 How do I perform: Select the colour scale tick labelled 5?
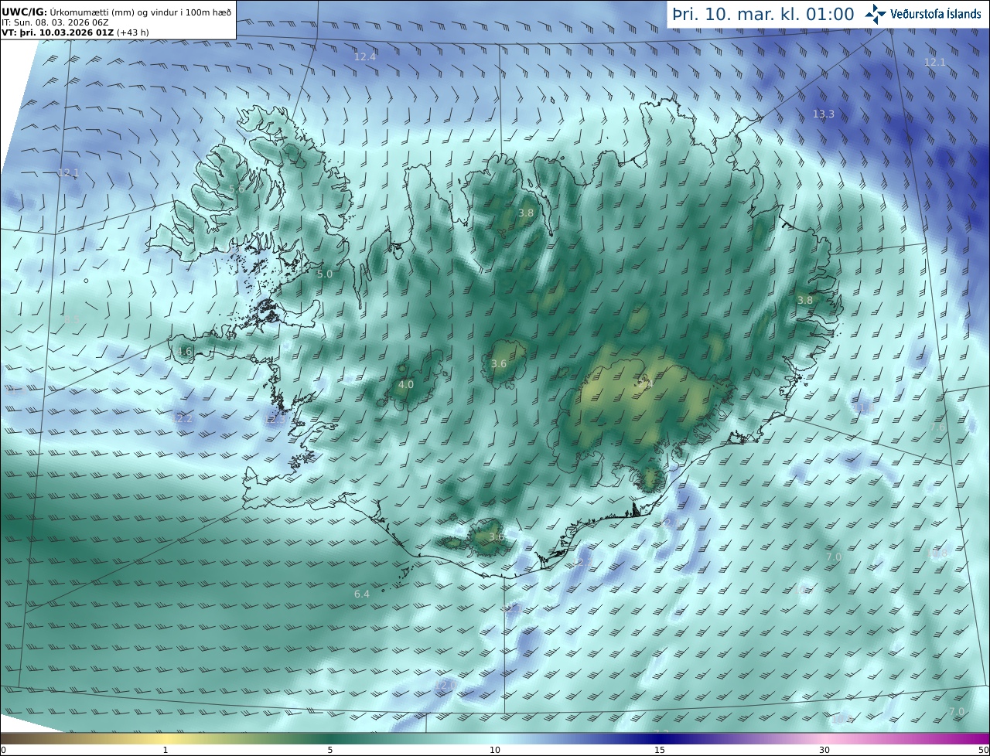tap(330, 750)
